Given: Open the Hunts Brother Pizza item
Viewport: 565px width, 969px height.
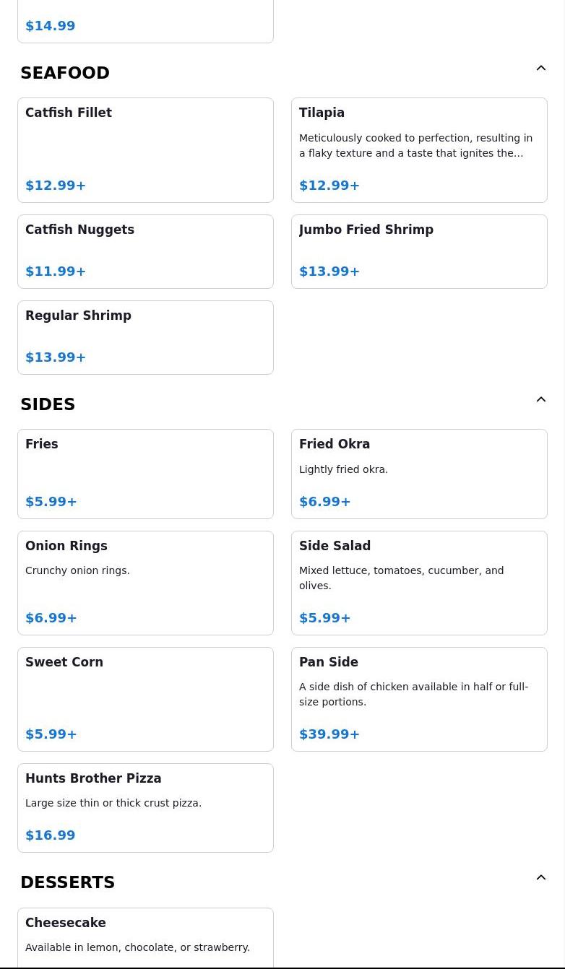Looking at the screenshot, I should pyautogui.click(x=145, y=808).
